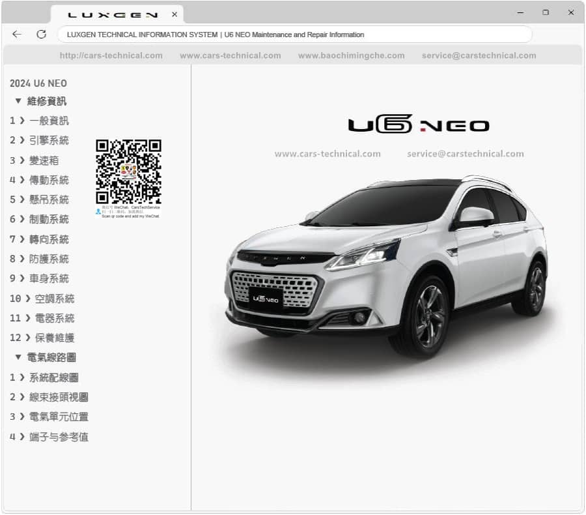This screenshot has height=515, width=586.
Task: Expand chevron beside 懸吊系統
Action: click(22, 199)
